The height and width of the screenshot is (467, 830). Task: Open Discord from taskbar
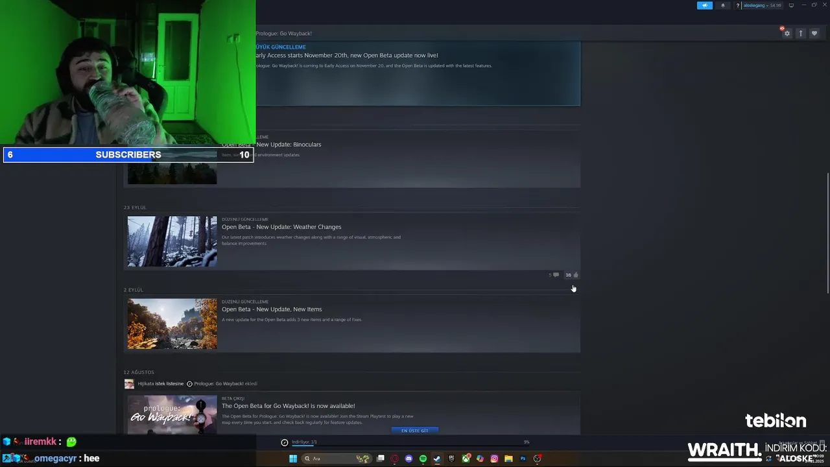click(409, 459)
